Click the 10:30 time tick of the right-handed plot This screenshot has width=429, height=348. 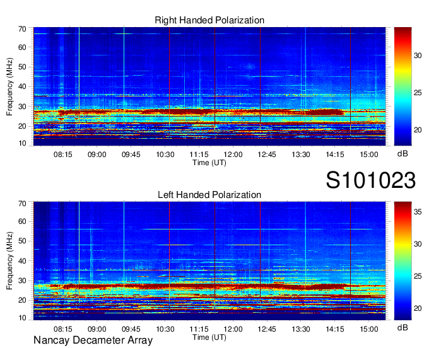tap(165, 154)
